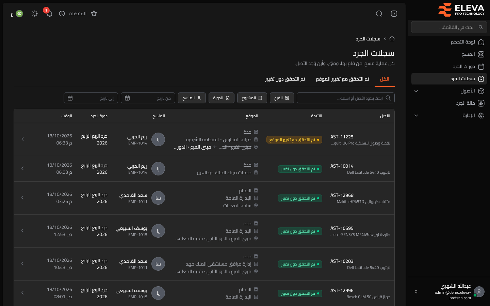Viewport: 490px width, 306px height.
Task: Click the star icon beside المفضلة
Action: click(94, 14)
